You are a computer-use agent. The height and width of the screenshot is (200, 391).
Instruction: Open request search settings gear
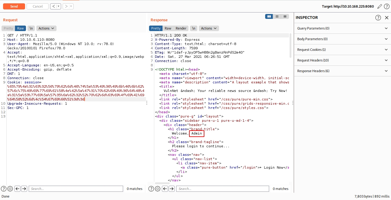pos(10,189)
